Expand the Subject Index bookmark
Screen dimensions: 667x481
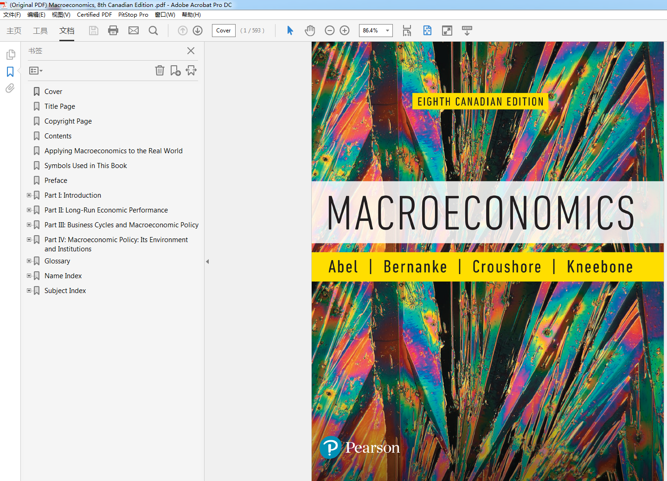click(x=29, y=291)
